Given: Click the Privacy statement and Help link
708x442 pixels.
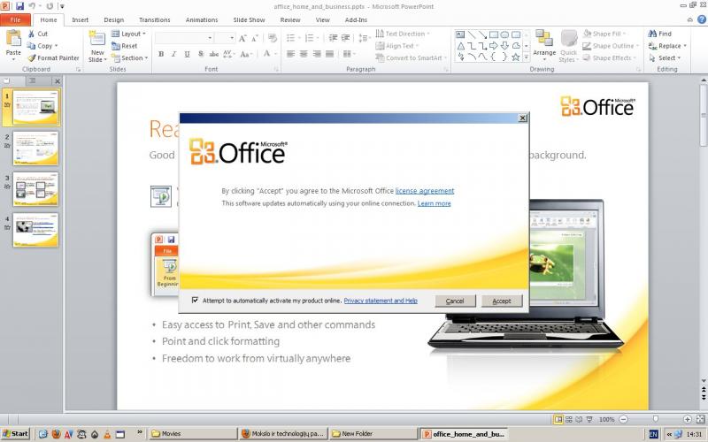Looking at the screenshot, I should click(381, 301).
